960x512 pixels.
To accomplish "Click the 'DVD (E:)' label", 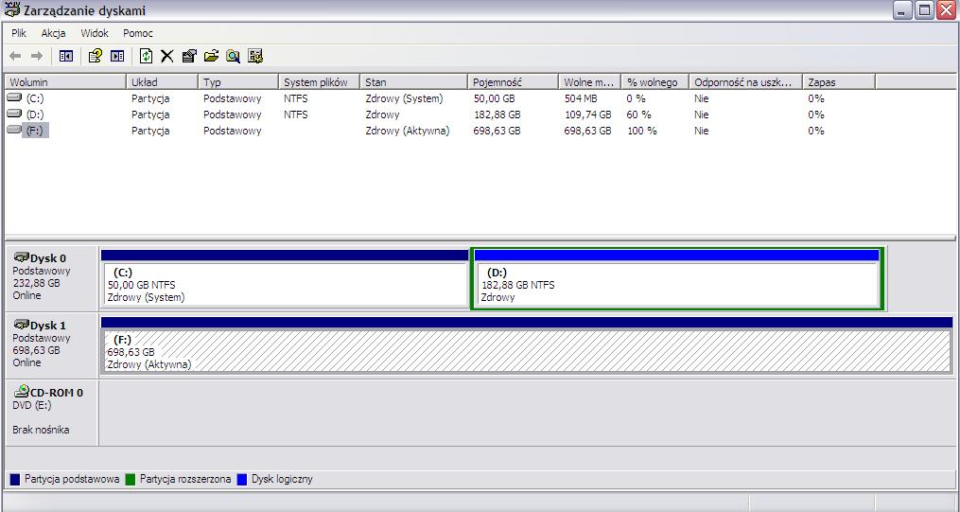I will coord(32,405).
